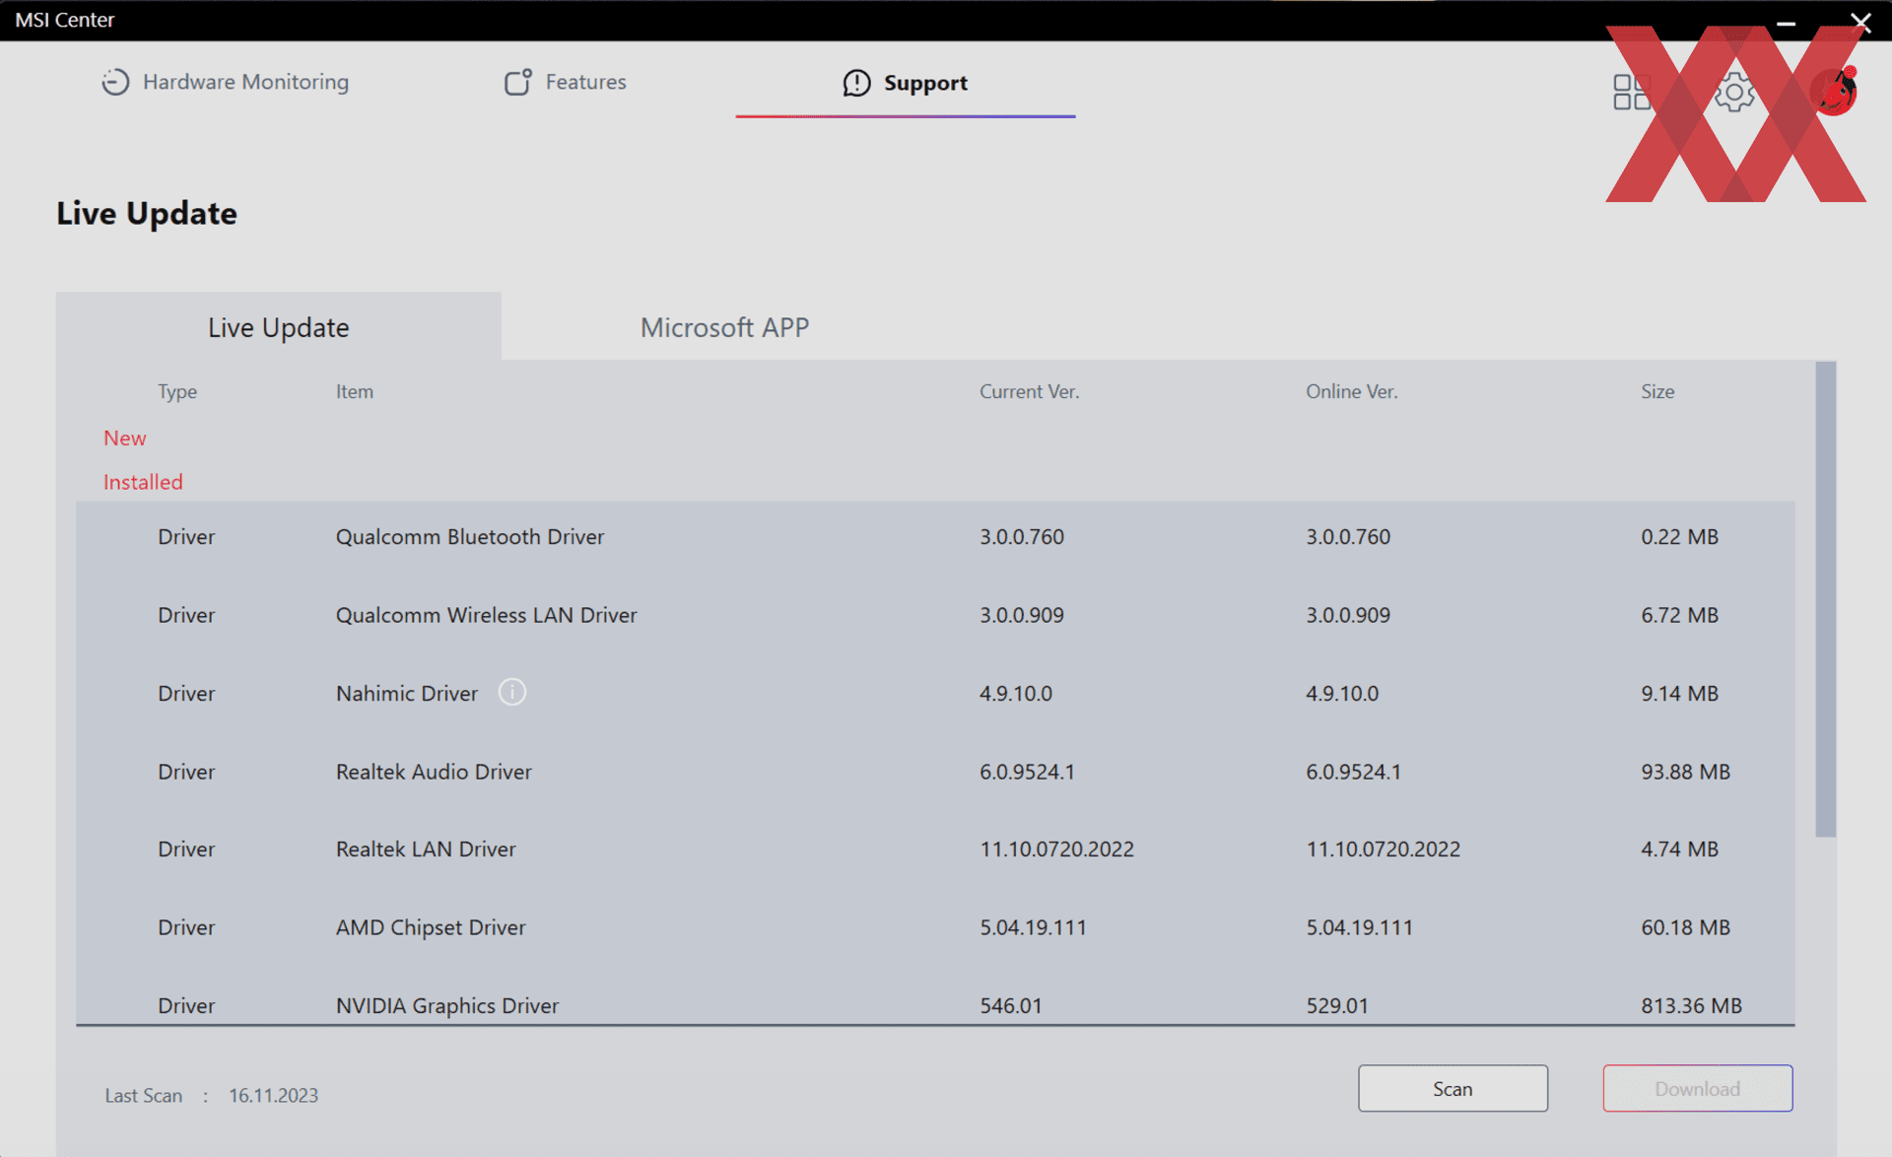The image size is (1892, 1157).
Task: Open the settings gear icon
Action: pos(1733,93)
